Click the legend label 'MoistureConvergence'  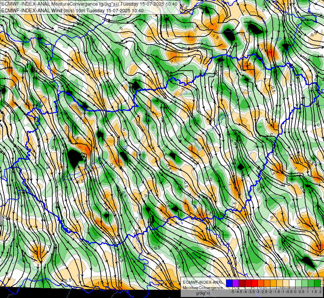click(203, 288)
